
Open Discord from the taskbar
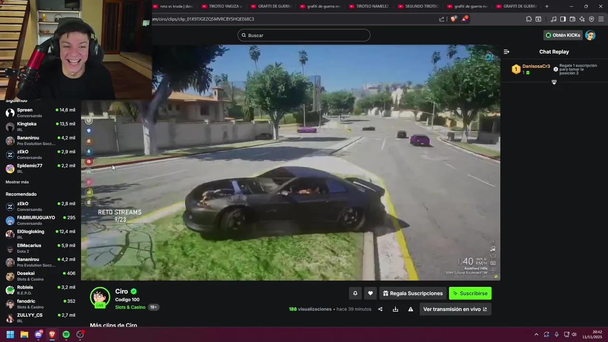click(38, 334)
